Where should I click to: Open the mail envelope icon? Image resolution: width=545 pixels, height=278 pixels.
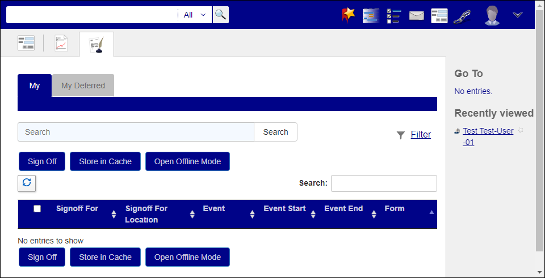[416, 16]
